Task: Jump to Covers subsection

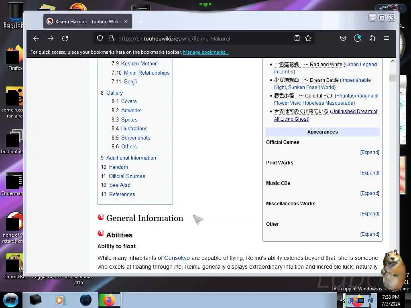Action: (x=129, y=101)
